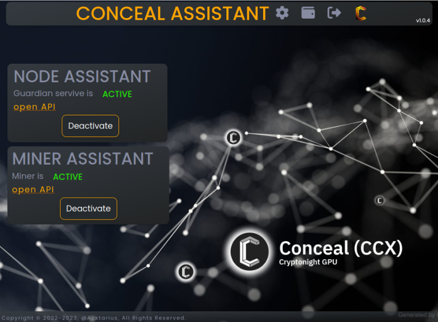Click the logout arrow icon
438x322 pixels.
(x=334, y=13)
